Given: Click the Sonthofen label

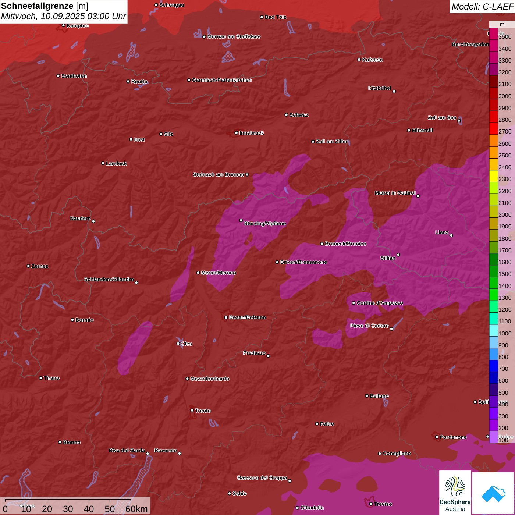Looking at the screenshot, I should (74, 76).
